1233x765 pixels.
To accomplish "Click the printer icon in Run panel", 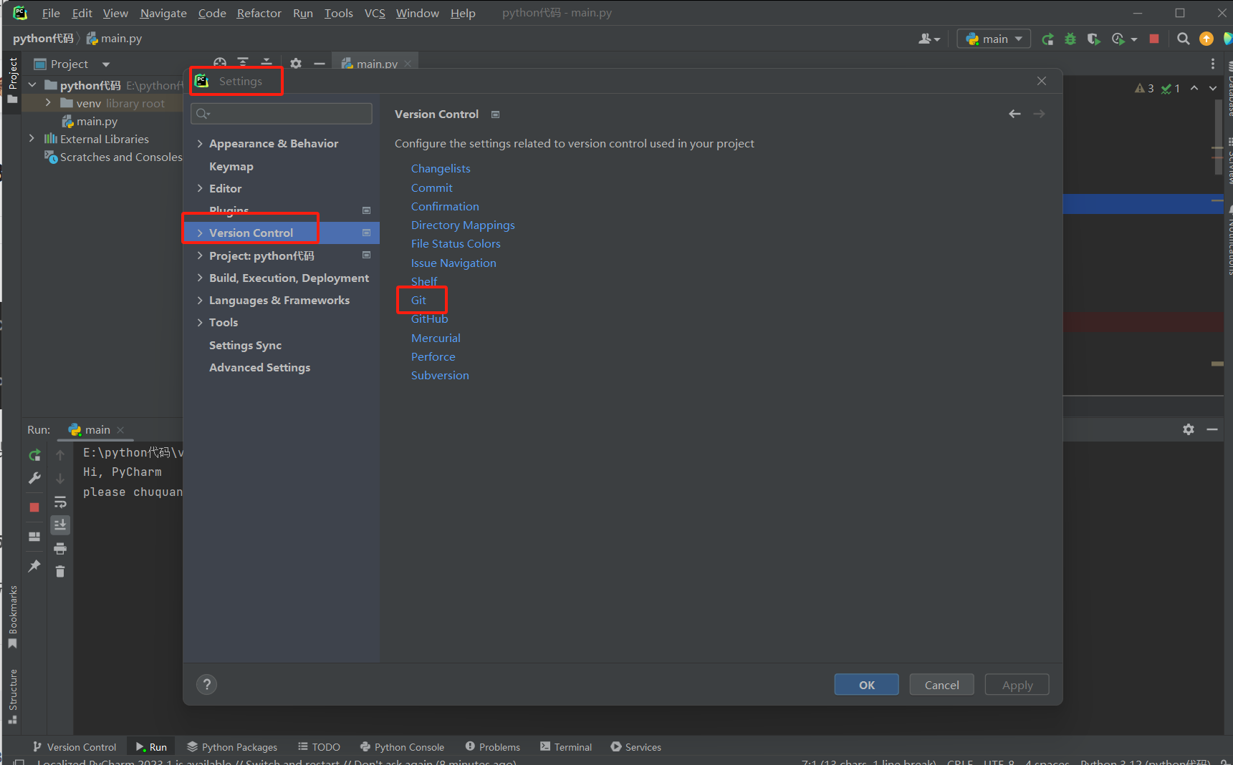I will click(x=60, y=549).
